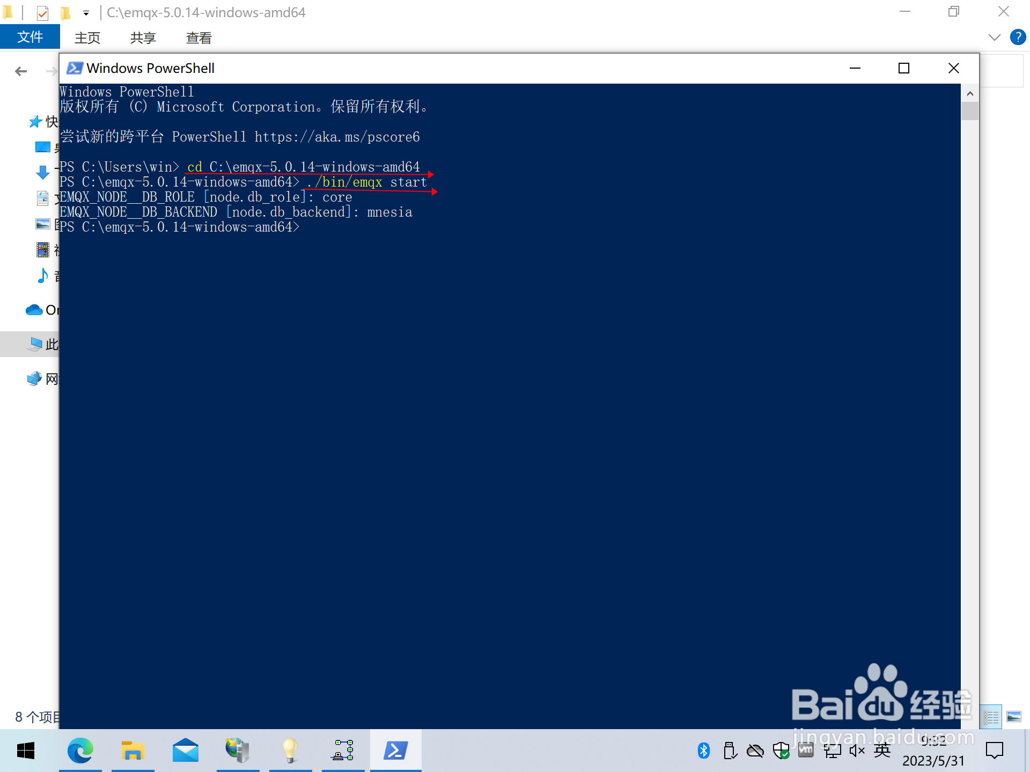The image size is (1030, 772).
Task: Minimize the File Explorer window
Action: pyautogui.click(x=905, y=12)
